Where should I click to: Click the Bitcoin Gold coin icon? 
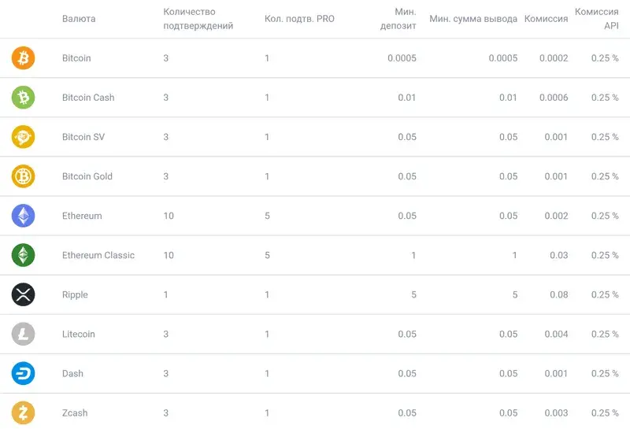24,176
